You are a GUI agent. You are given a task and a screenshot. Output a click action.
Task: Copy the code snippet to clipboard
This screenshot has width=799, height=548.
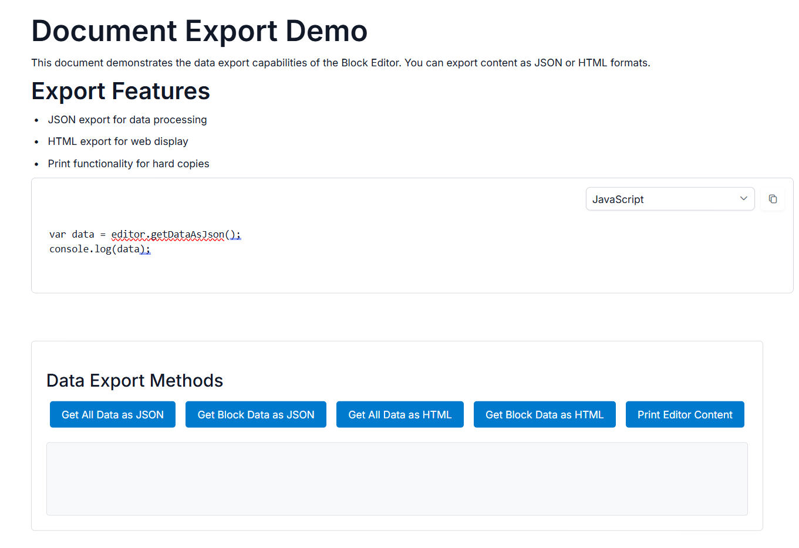772,199
